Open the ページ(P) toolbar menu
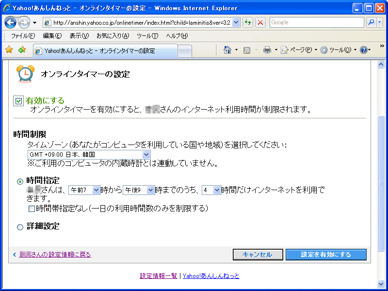The height and width of the screenshot is (291, 388). [x=299, y=50]
